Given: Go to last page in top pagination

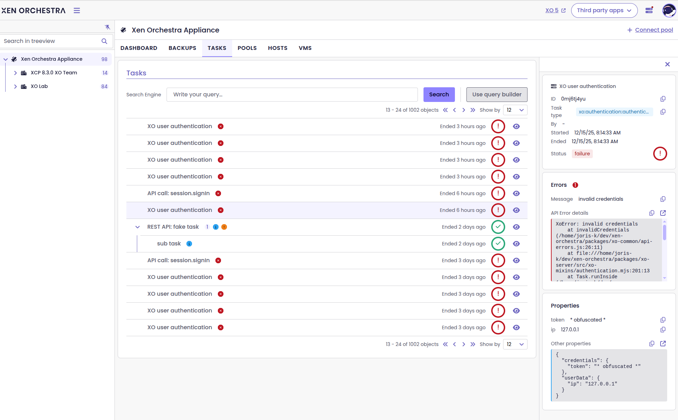Looking at the screenshot, I should coord(473,110).
